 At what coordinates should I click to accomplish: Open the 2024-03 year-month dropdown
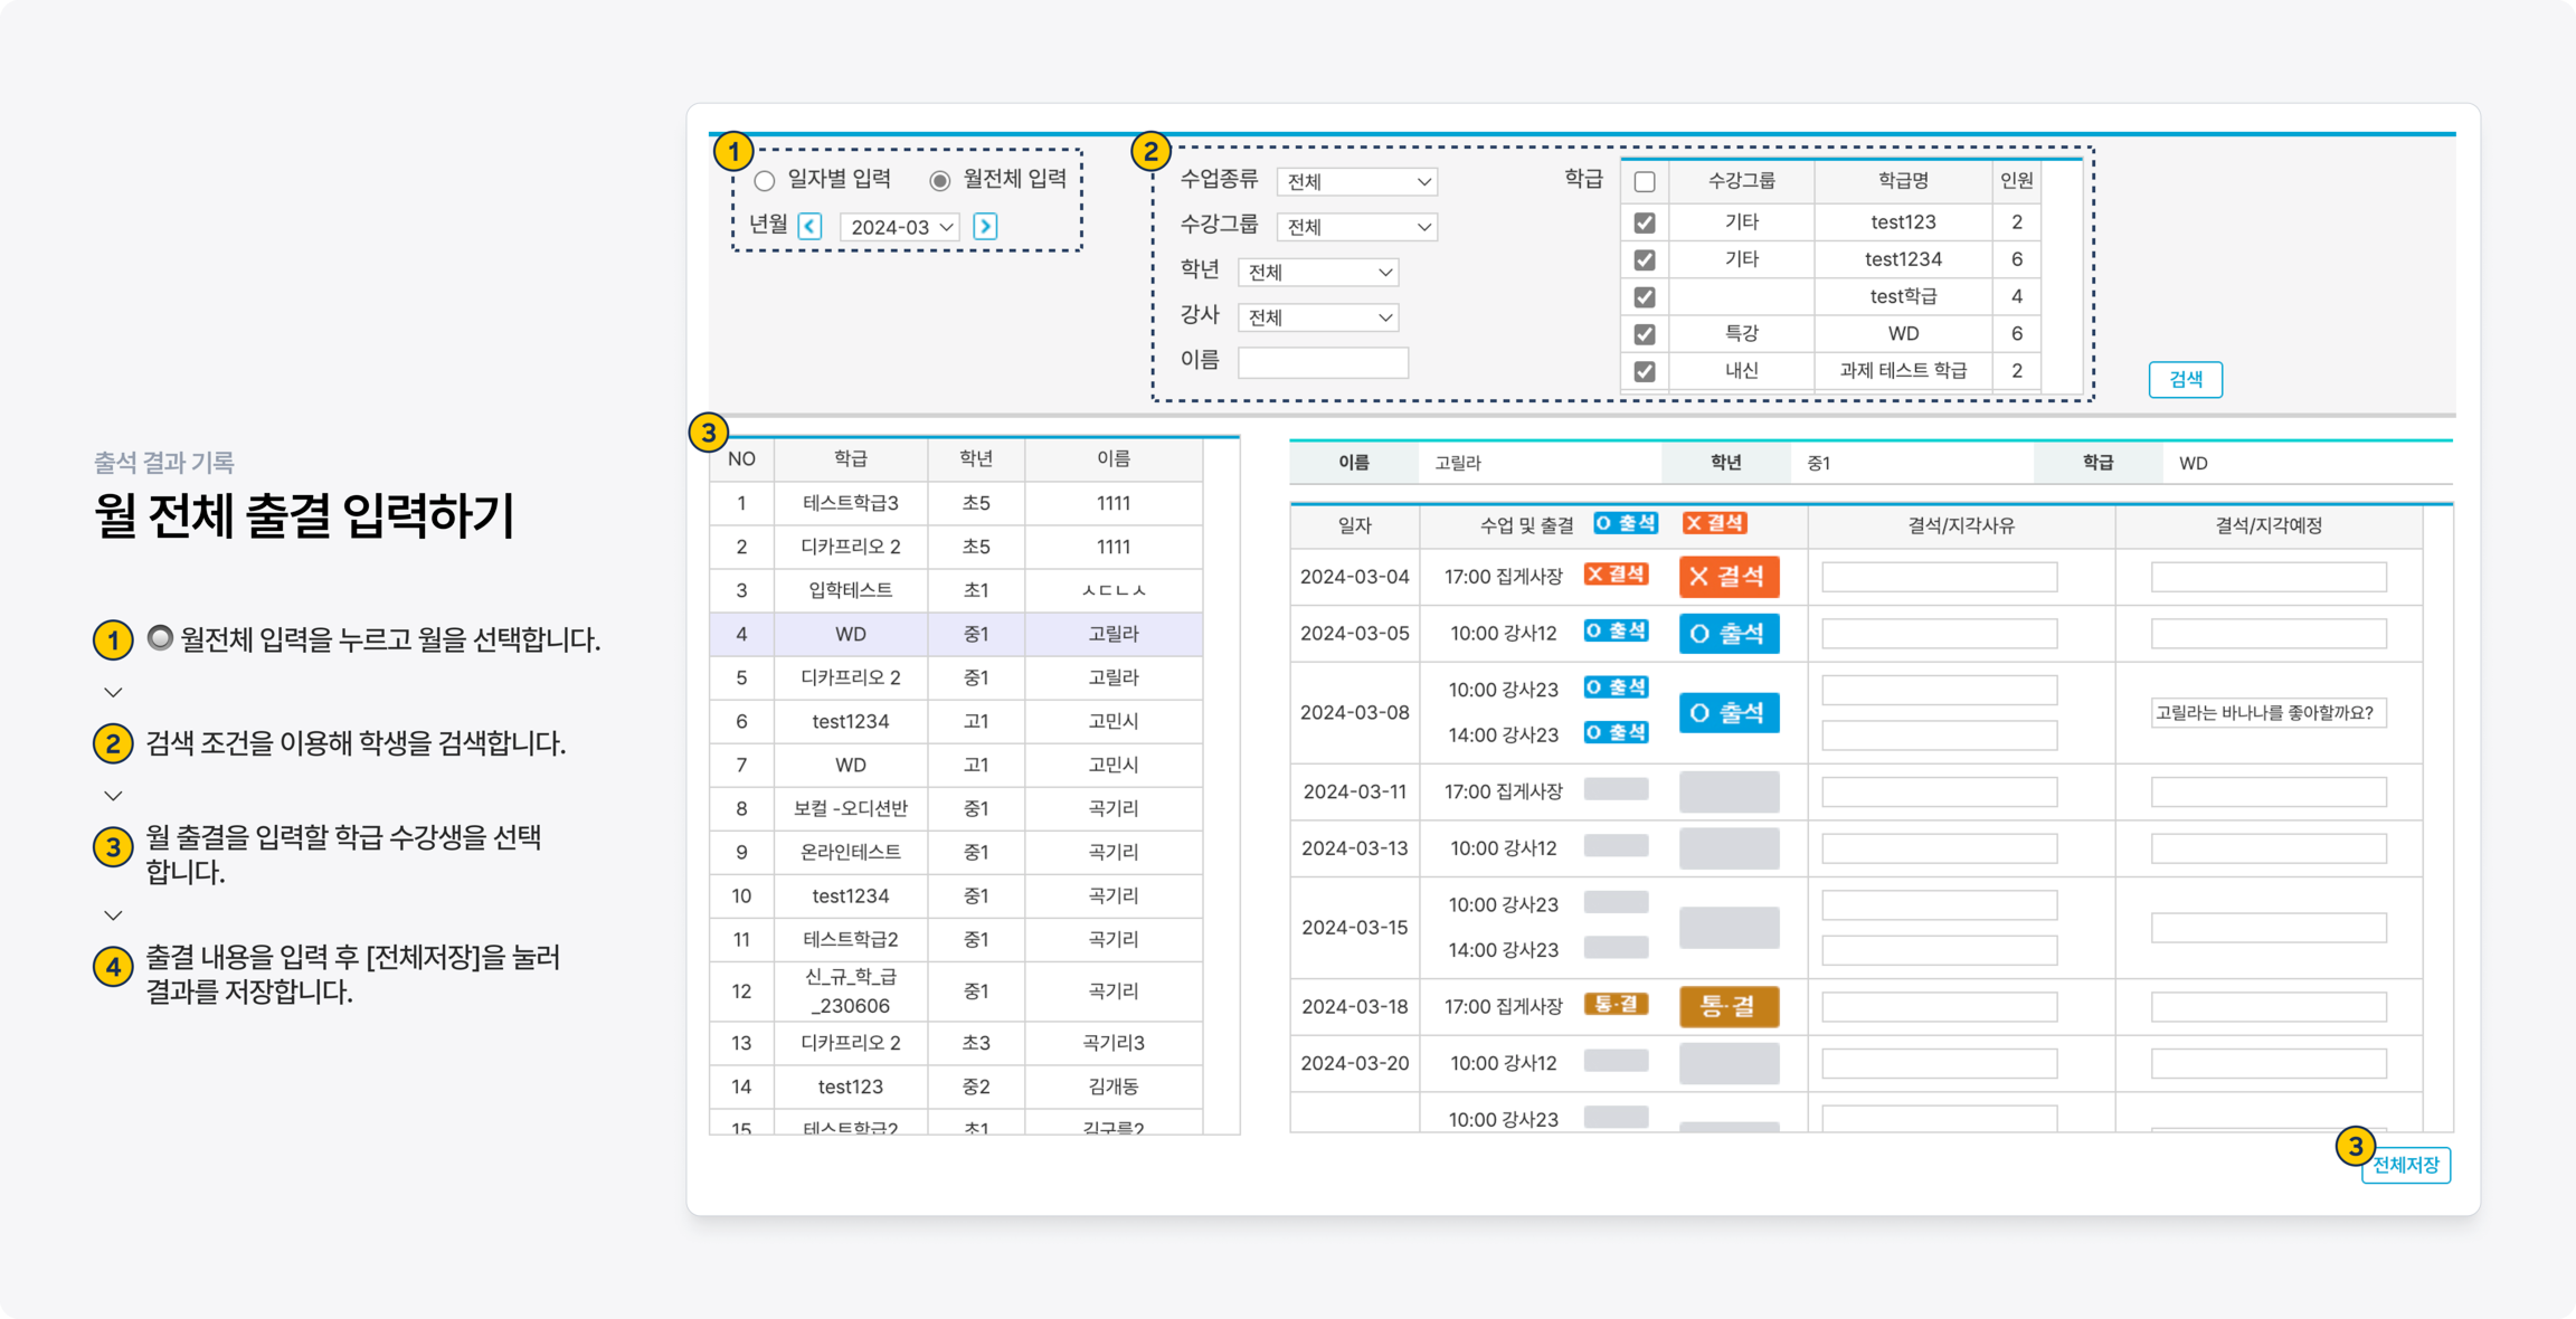coord(900,227)
